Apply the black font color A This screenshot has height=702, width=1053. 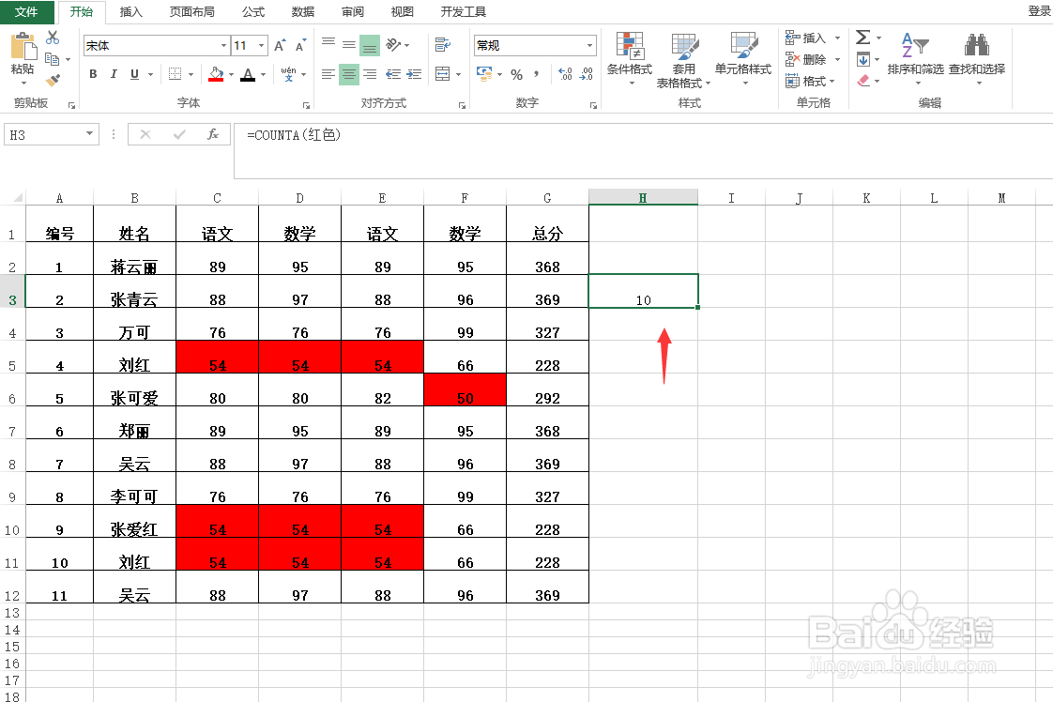248,74
